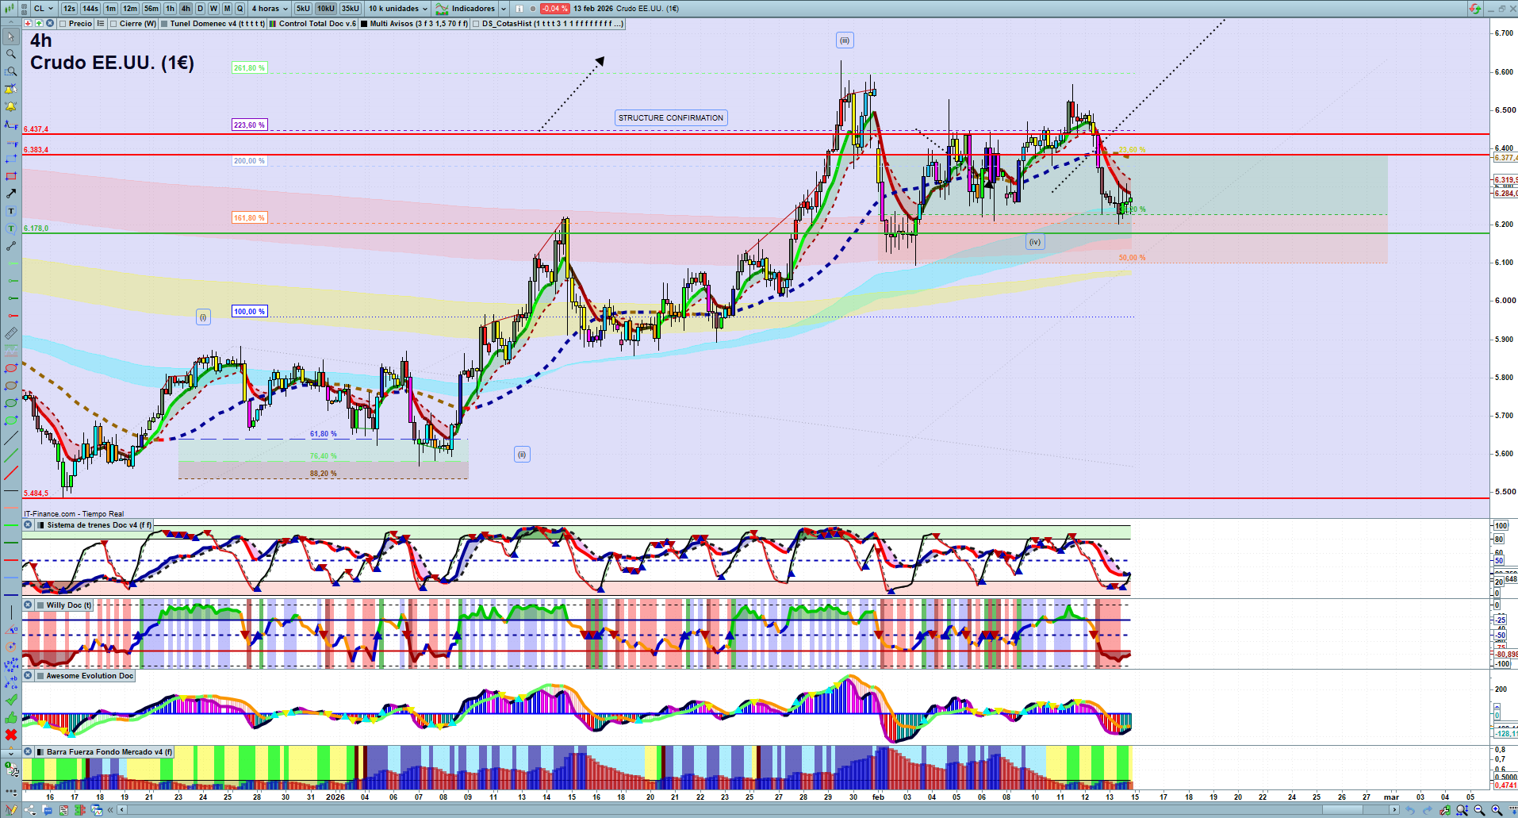Pick the red ellipse drawing tool
Viewport: 1518px width, 818px height.
11,368
